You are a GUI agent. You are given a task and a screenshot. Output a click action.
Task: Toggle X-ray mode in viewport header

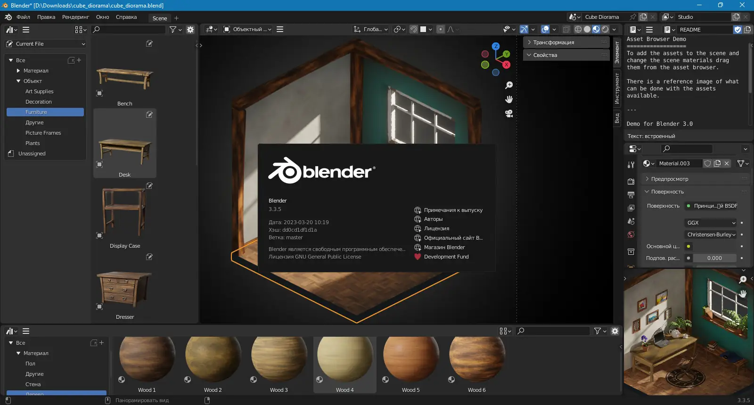click(566, 29)
